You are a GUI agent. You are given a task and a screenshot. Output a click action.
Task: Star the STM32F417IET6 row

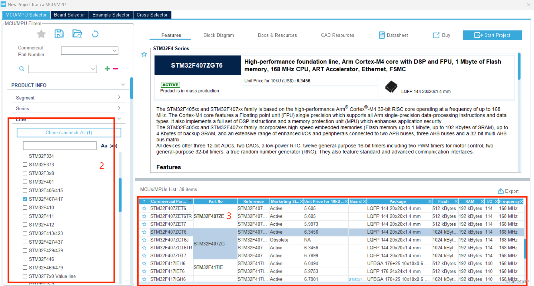tap(144, 271)
